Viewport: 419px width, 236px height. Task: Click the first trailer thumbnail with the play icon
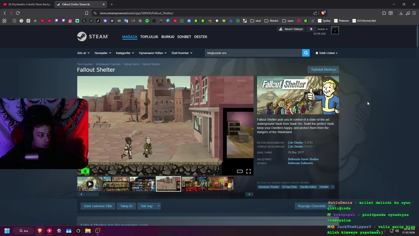(90, 184)
